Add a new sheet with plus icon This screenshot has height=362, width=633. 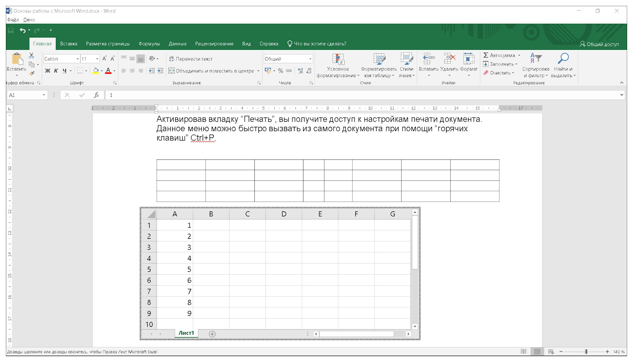212,334
